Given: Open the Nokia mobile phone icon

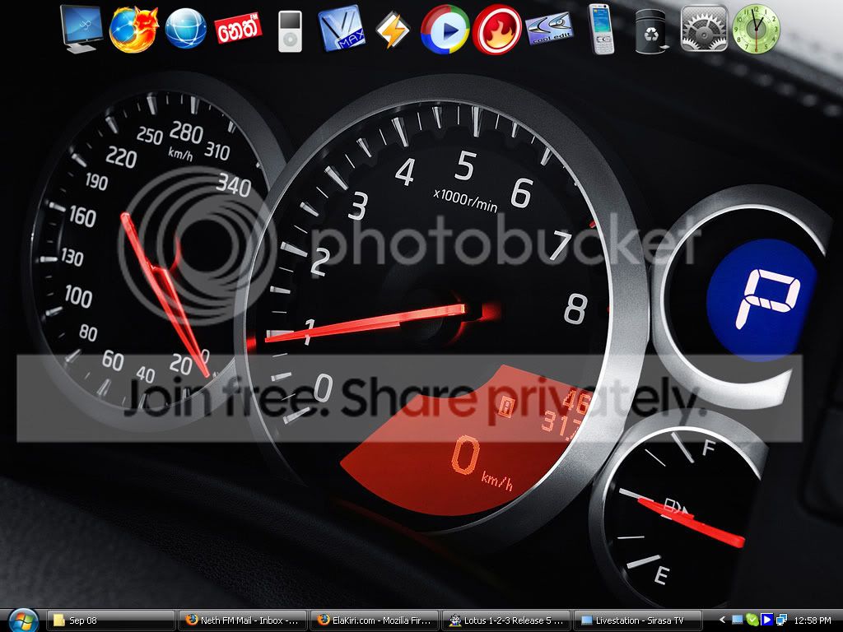Looking at the screenshot, I should [601, 30].
